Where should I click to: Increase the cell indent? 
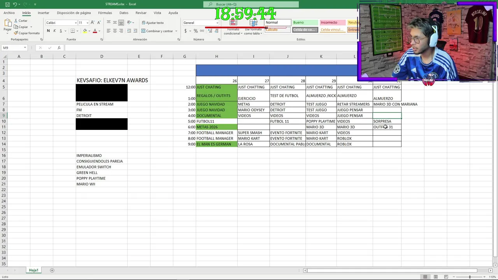pos(135,31)
